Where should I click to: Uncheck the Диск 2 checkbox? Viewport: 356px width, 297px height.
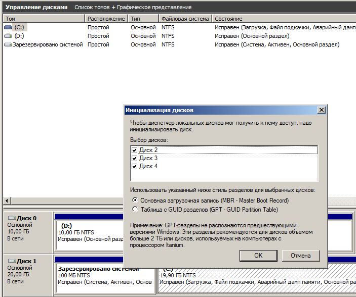coord(135,150)
